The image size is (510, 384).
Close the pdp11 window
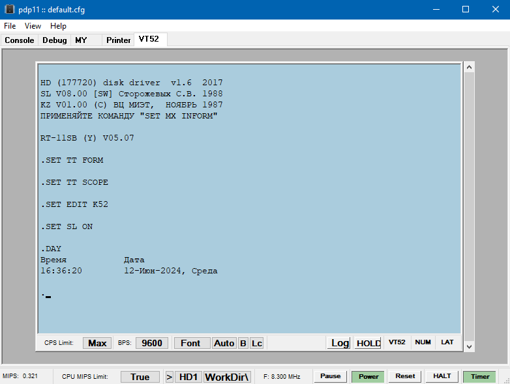pos(495,9)
